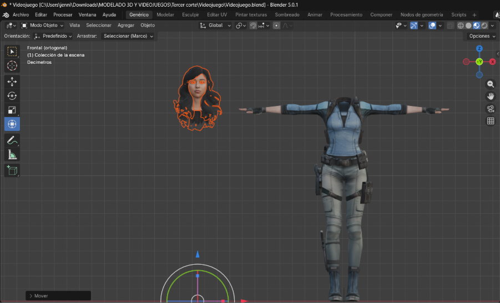This screenshot has width=500, height=303.
Task: Click the Blender logo menu icon
Action: [x=6, y=15]
